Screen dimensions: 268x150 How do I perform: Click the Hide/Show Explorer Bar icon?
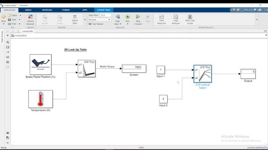(x=8, y=35)
